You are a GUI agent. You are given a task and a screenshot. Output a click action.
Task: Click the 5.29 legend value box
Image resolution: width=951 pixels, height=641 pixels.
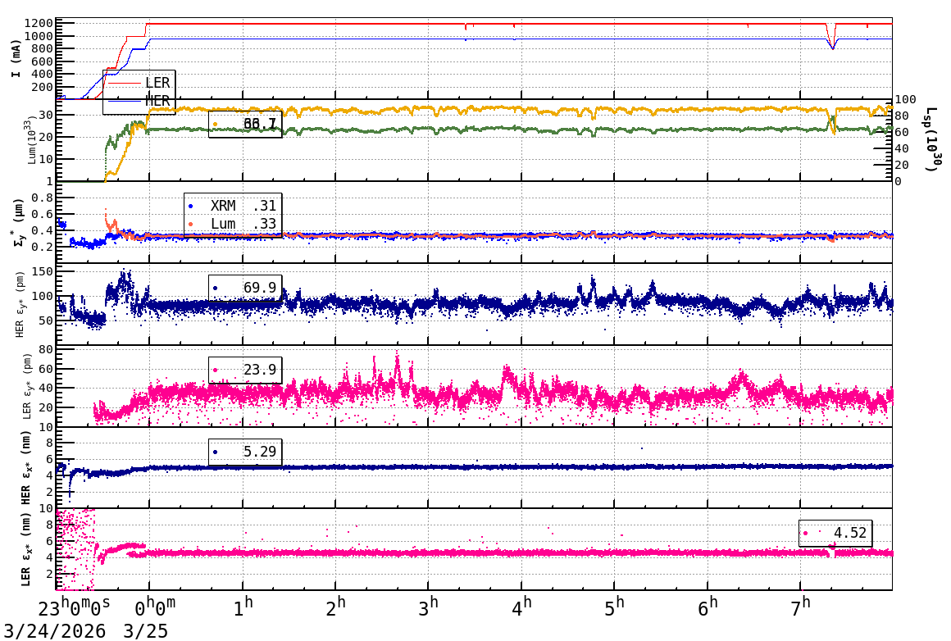(x=245, y=452)
